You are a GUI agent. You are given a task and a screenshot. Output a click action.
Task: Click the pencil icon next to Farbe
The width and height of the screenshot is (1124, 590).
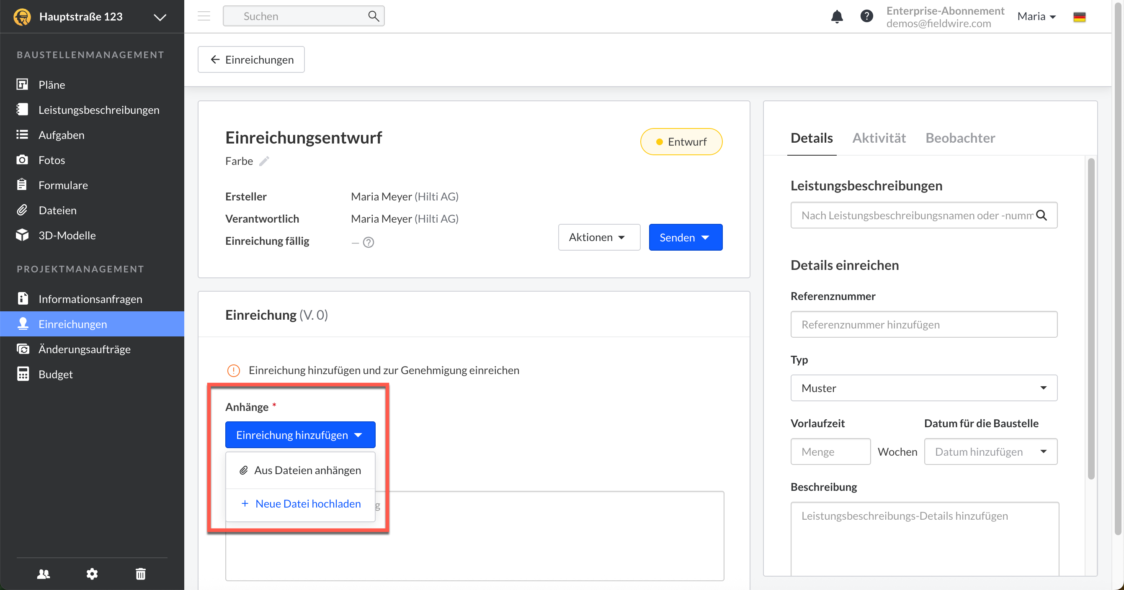264,162
